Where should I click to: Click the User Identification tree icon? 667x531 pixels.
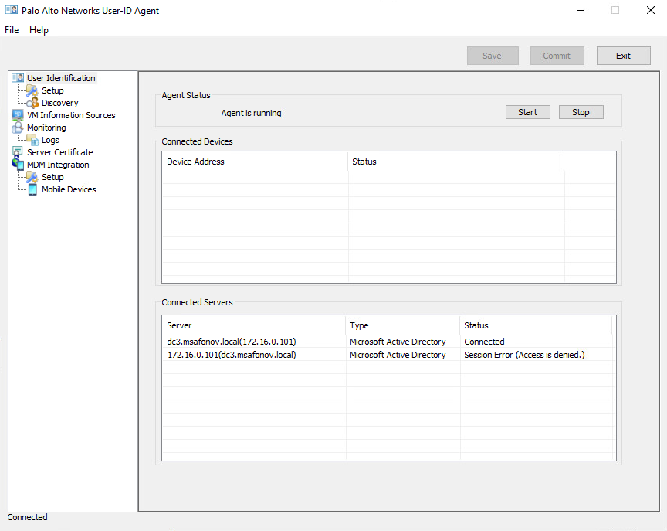tap(18, 78)
